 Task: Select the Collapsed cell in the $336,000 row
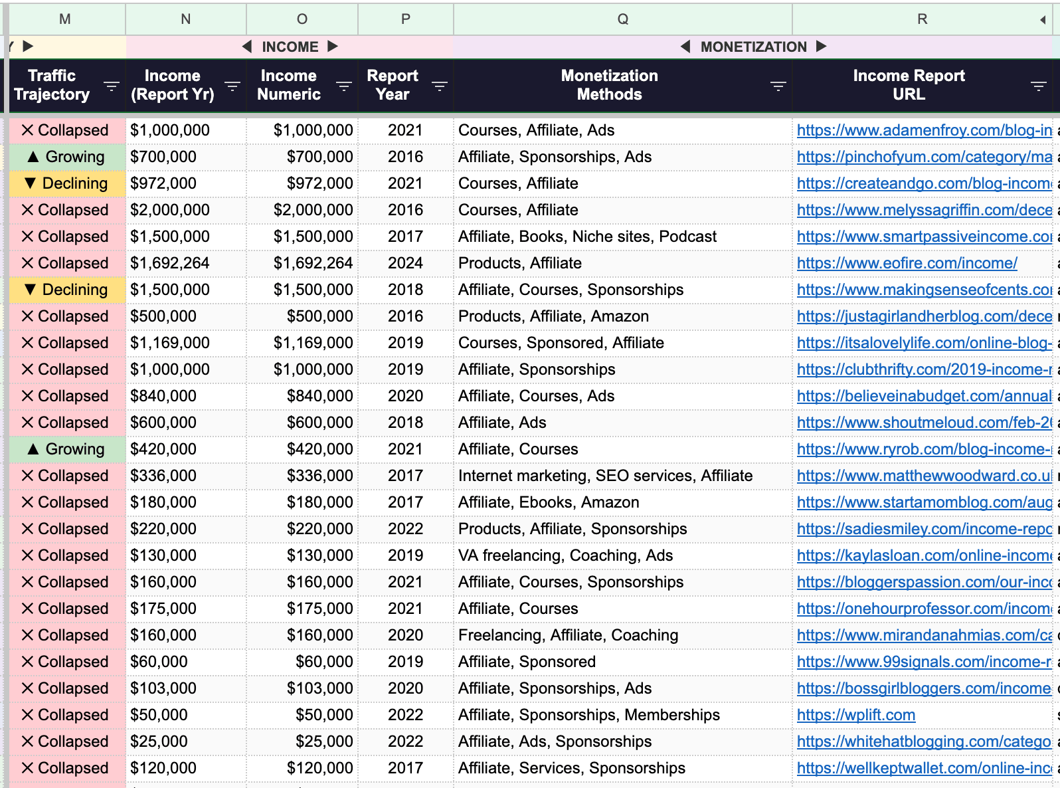(67, 476)
